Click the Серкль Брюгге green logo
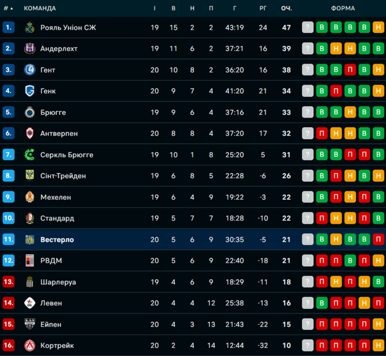The image size is (386, 356). (30, 154)
